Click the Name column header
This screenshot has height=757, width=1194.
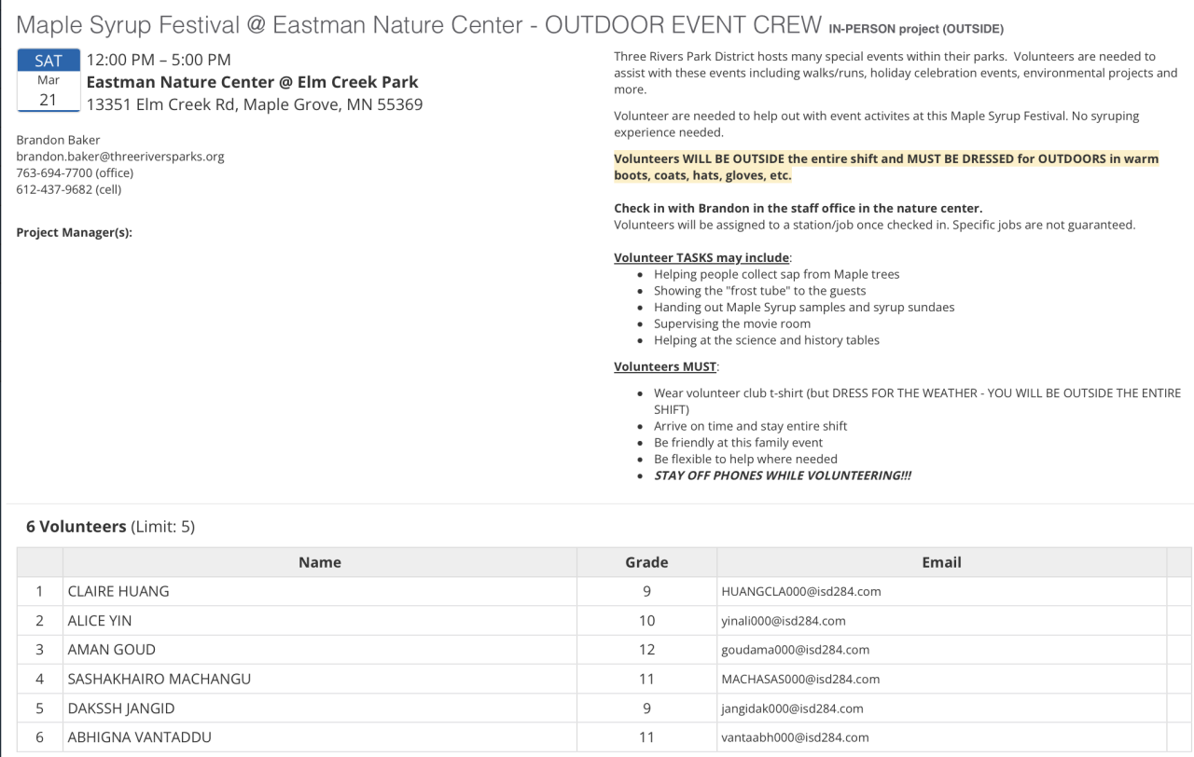tap(319, 562)
